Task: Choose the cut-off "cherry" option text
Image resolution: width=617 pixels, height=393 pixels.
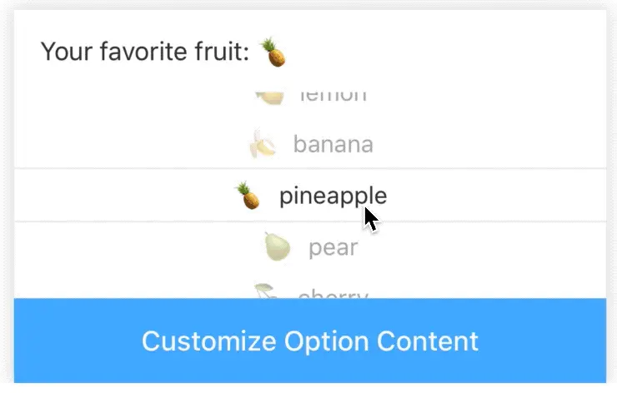Action: [334, 294]
